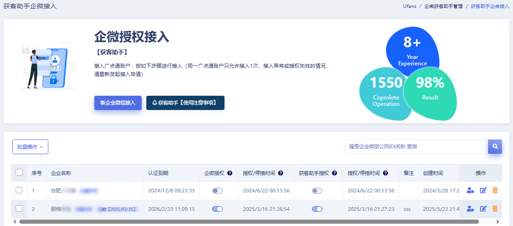
Task: Click help icon next to 获客助手授权 header
Action: tap(334, 174)
